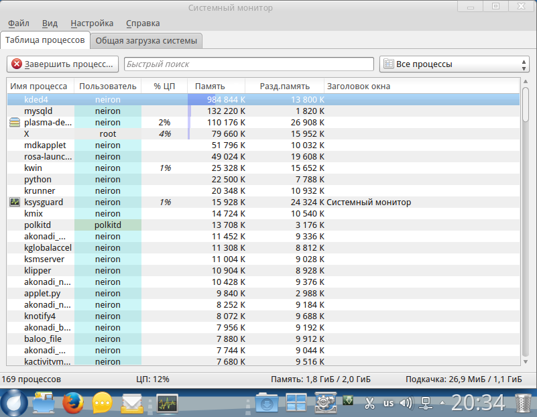This screenshot has height=417, width=537.
Task: Sort by % ЦП column header
Action: point(164,86)
